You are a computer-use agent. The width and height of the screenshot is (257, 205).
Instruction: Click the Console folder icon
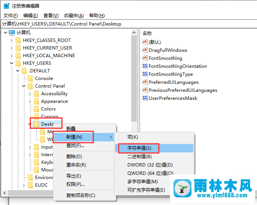tap(31, 78)
